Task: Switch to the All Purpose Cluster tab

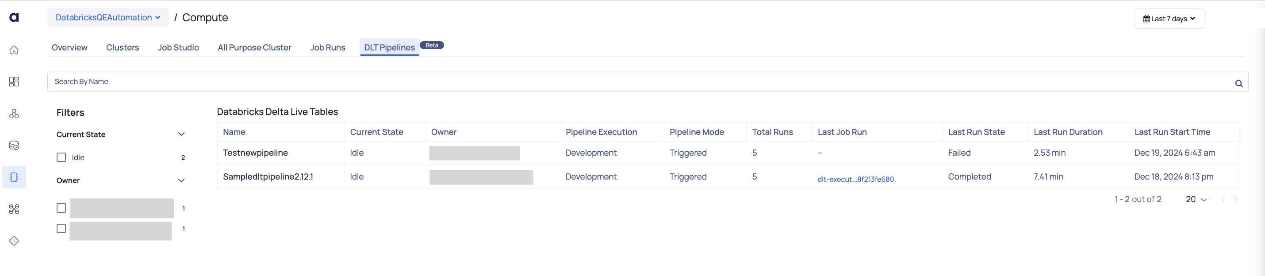Action: click(254, 48)
